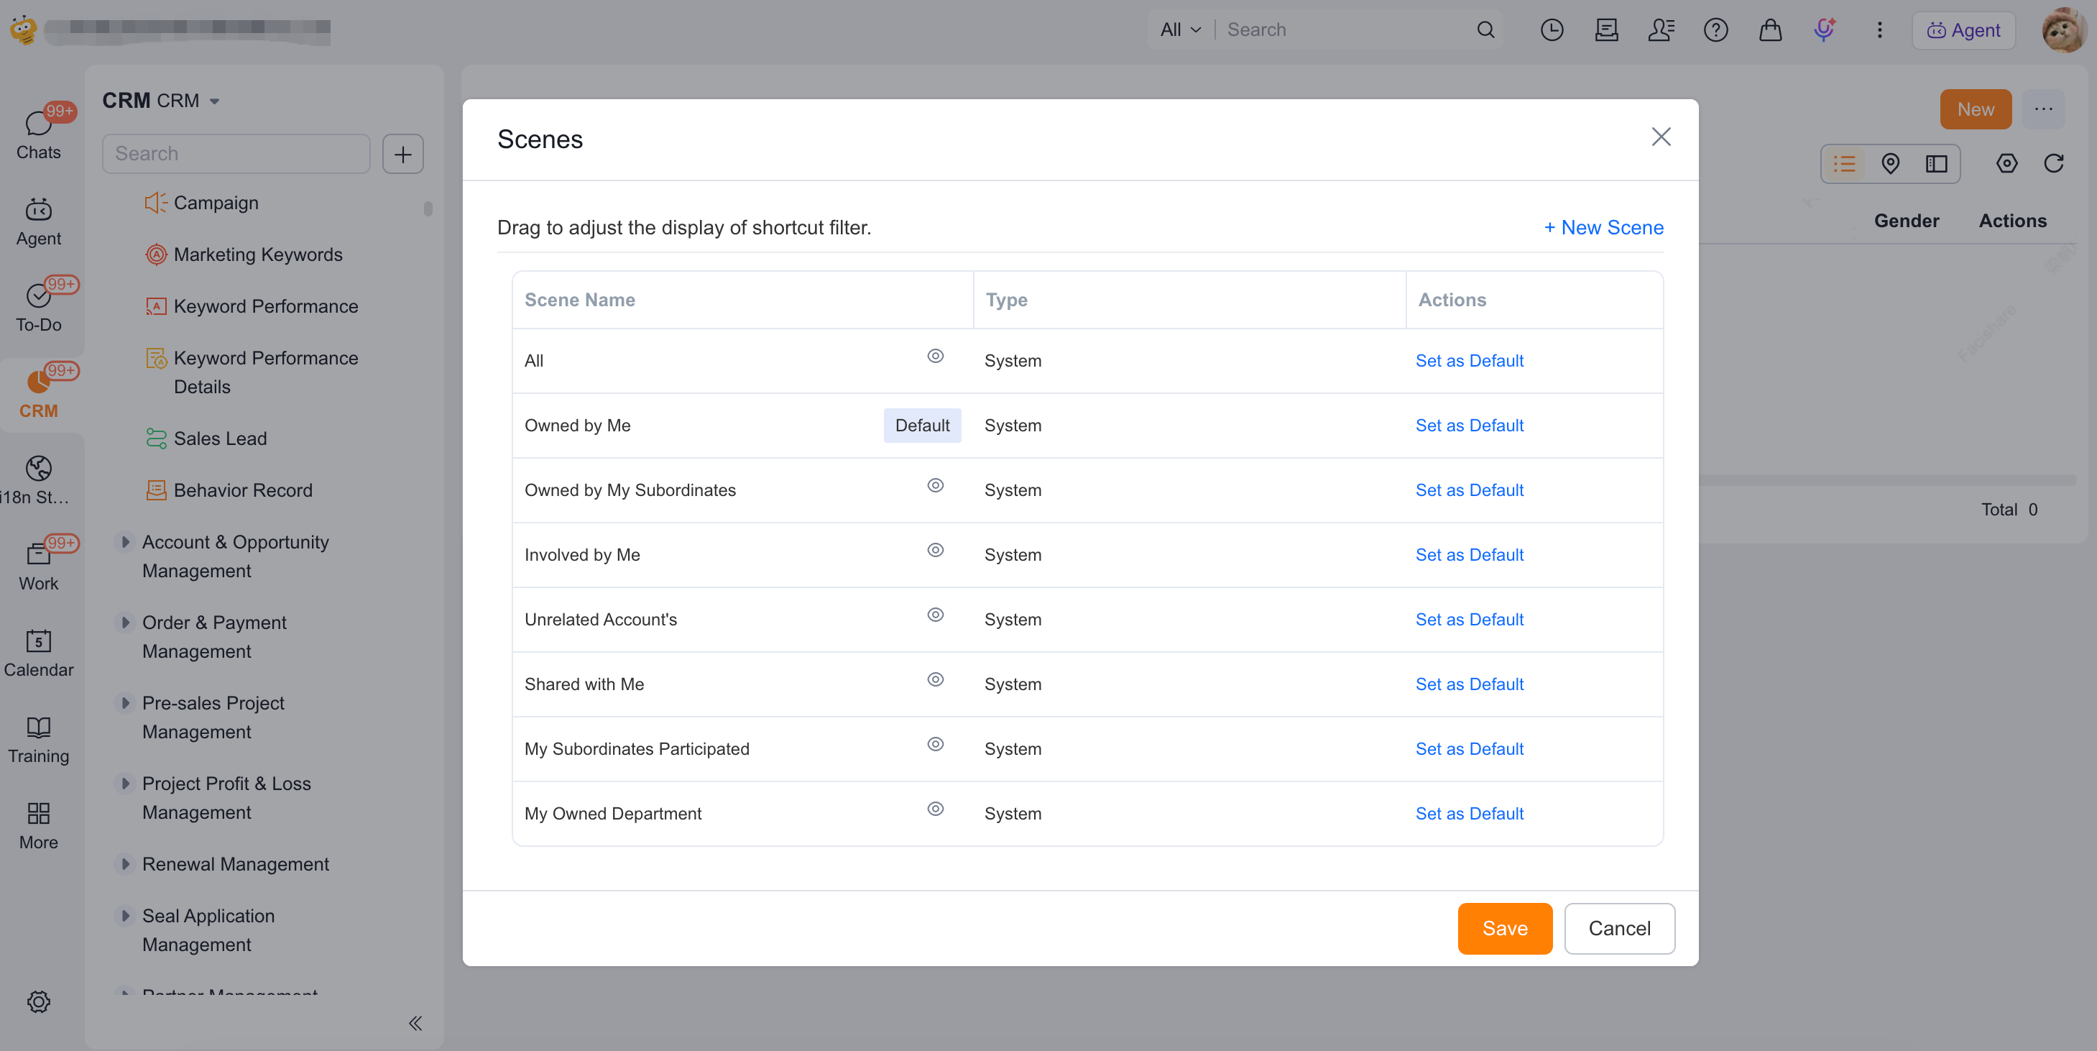The image size is (2097, 1051).
Task: Click the search magnifier icon
Action: pyautogui.click(x=1485, y=30)
